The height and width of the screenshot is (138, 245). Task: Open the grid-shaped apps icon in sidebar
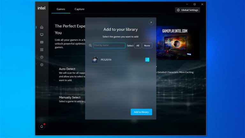pyautogui.click(x=41, y=50)
